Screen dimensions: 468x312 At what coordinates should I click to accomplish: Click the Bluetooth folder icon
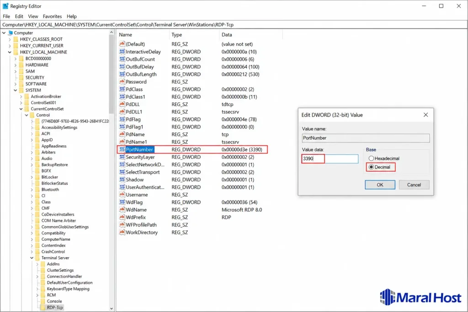pos(37,190)
